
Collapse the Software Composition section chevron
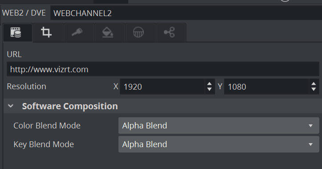point(11,106)
